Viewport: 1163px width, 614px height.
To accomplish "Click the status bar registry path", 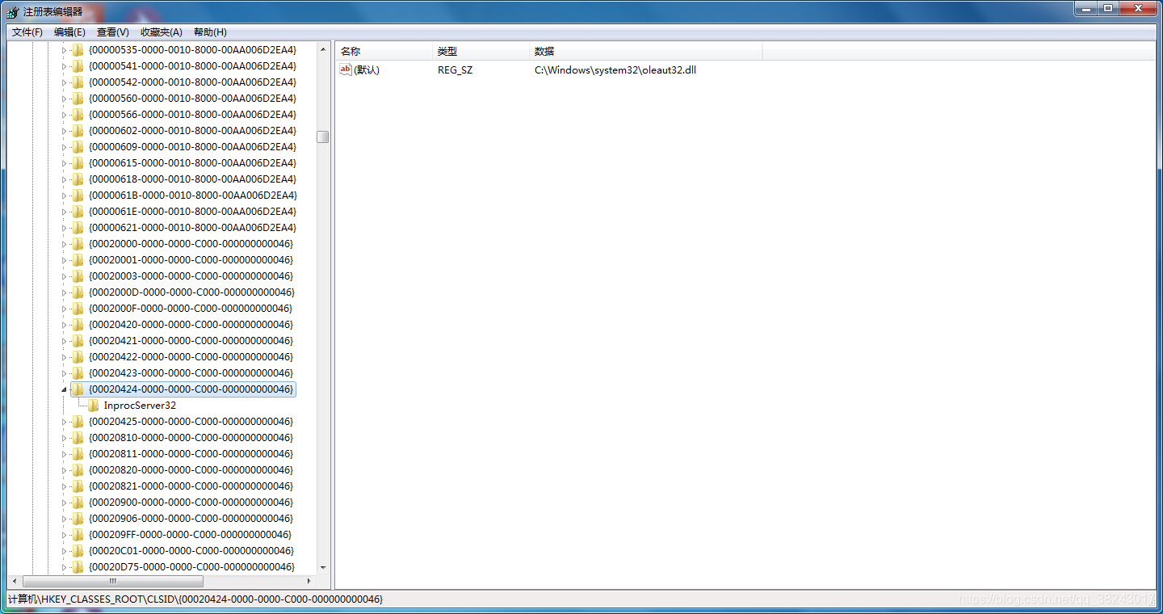I will [x=195, y=599].
